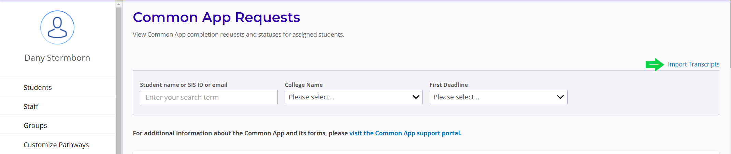Click the user profile avatar icon
Image resolution: width=731 pixels, height=154 pixels.
[x=57, y=27]
